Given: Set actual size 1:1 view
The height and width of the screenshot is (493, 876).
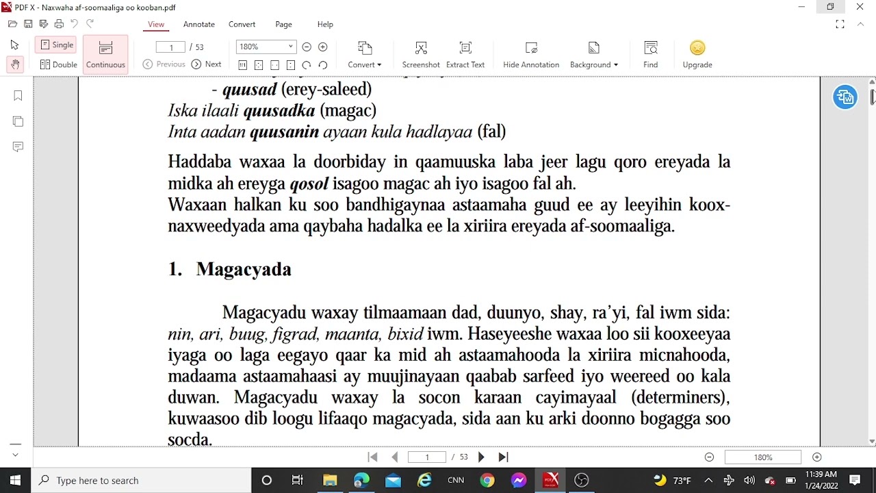Looking at the screenshot, I should [242, 65].
